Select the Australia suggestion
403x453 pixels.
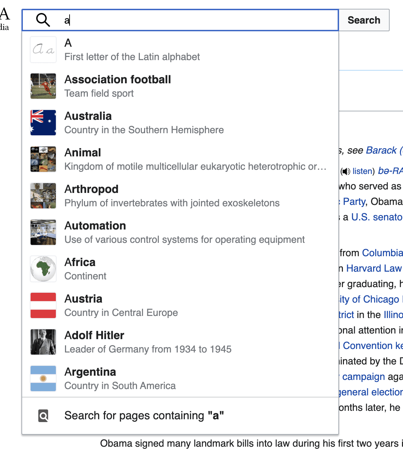[x=180, y=123]
